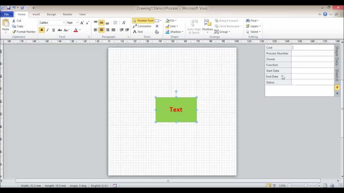The height and width of the screenshot is (193, 344).
Task: Switch to the Design tab
Action: 51,14
